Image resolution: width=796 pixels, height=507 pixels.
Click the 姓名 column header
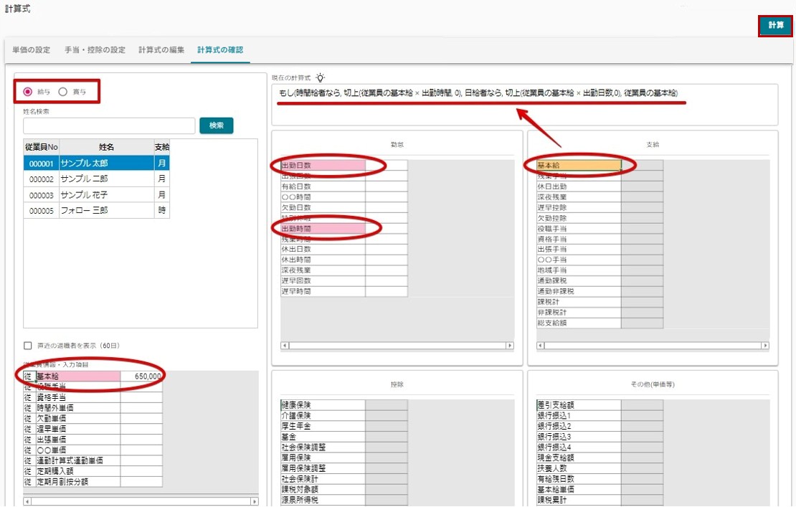pyautogui.click(x=107, y=147)
